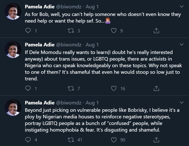189x146 pixels.
Task: Reply to the Bobrisky media houses tweet
Action: pos(28,140)
